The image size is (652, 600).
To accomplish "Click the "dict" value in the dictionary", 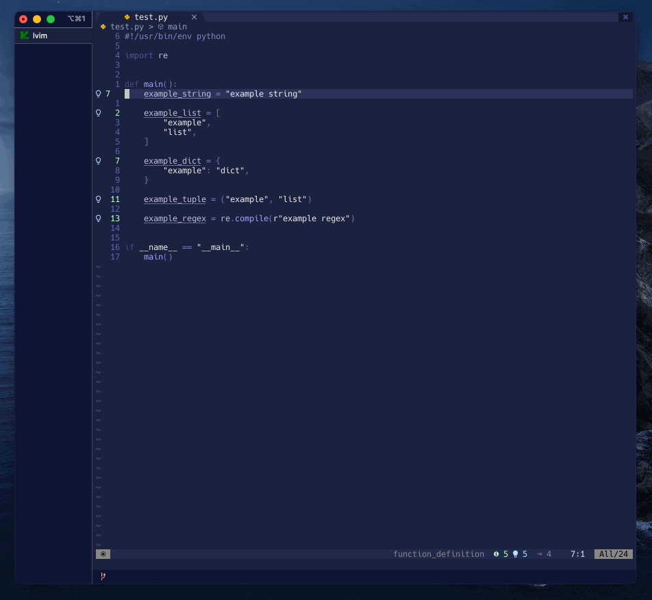I will coord(230,171).
